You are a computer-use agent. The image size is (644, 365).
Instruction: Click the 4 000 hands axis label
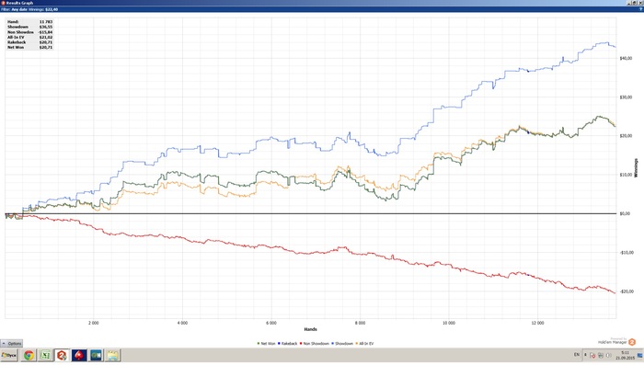tap(182, 323)
